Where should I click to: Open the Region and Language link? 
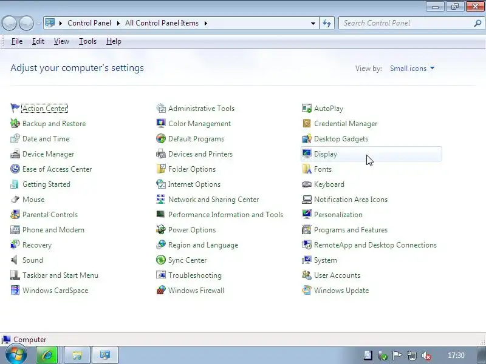(204, 245)
